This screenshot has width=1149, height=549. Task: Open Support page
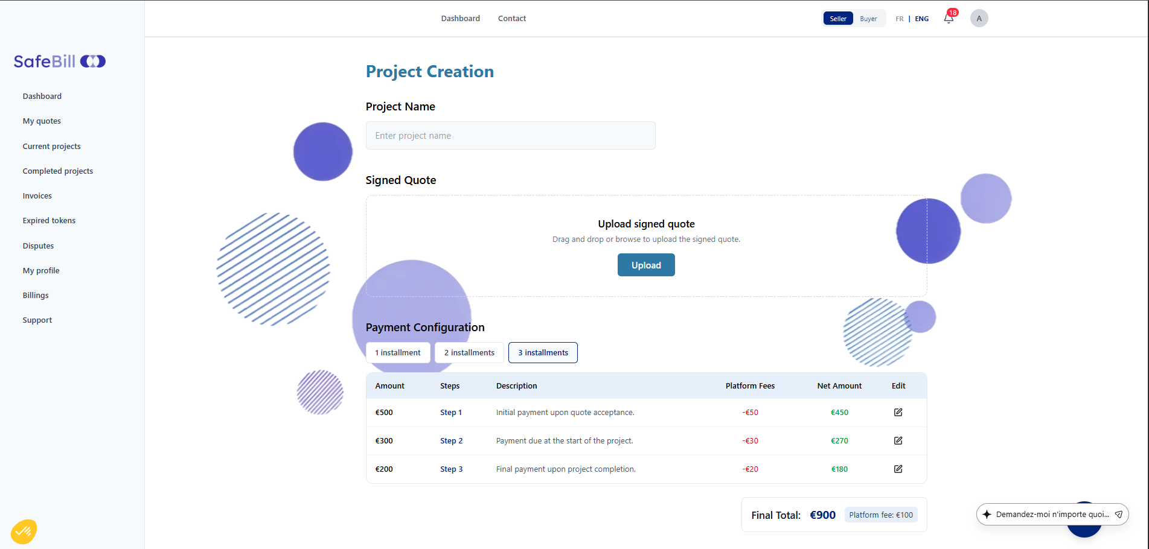[x=37, y=320]
